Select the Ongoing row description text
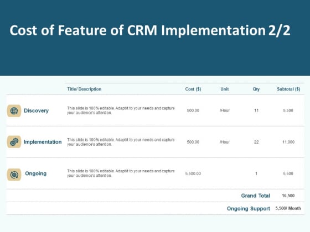Viewport: 310px width, 232px height. tap(121, 173)
